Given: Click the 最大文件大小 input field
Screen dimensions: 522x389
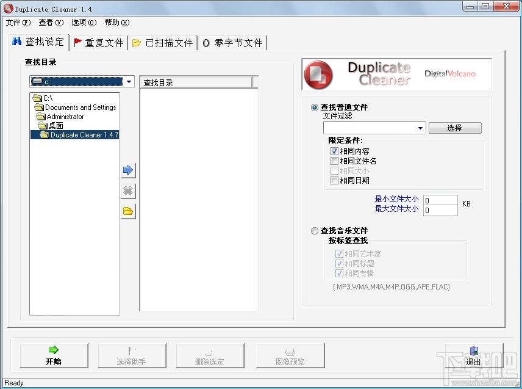Looking at the screenshot, I should point(440,210).
